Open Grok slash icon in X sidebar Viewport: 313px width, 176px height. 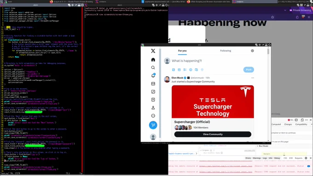pos(153,92)
